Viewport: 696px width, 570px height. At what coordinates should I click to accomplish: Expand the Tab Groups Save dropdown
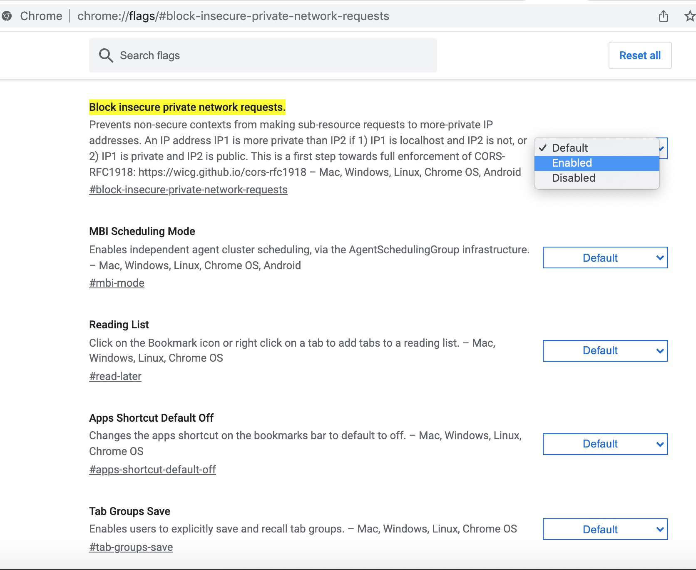605,530
